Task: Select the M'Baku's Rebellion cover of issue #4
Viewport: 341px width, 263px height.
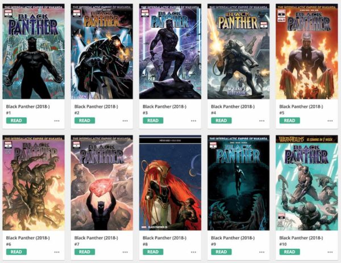Action: click(x=238, y=52)
